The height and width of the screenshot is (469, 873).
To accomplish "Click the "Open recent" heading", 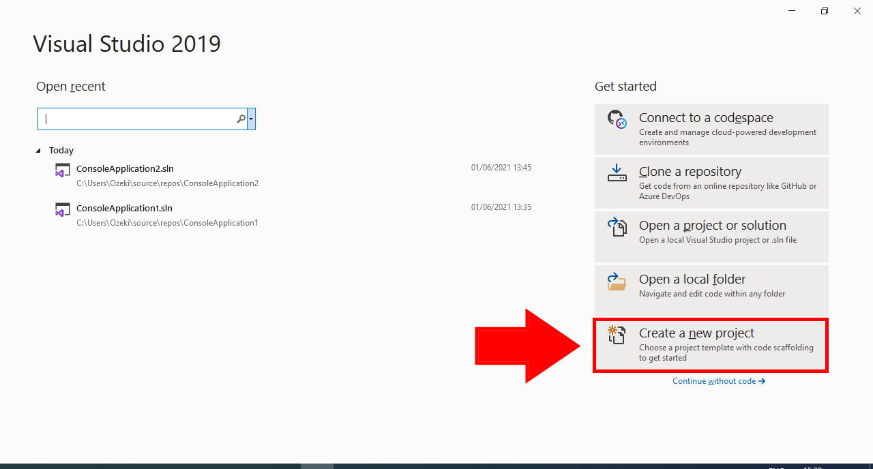I will 71,87.
